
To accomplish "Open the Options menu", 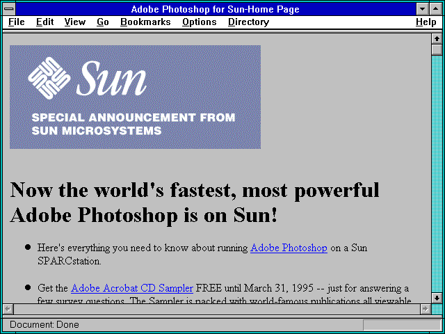I will (200, 22).
